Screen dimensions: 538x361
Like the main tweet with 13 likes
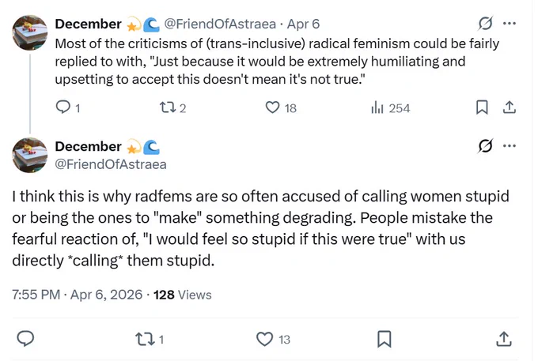coord(274,340)
